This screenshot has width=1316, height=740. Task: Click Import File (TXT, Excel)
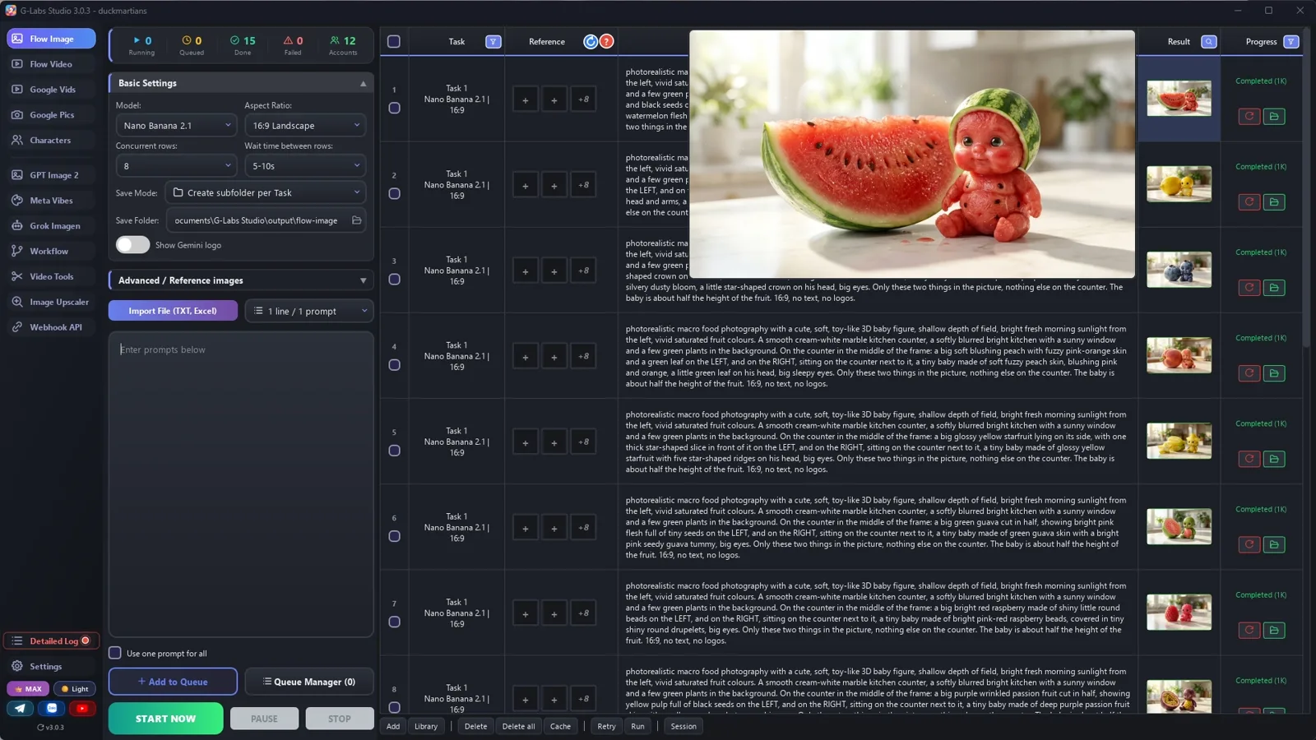173,311
